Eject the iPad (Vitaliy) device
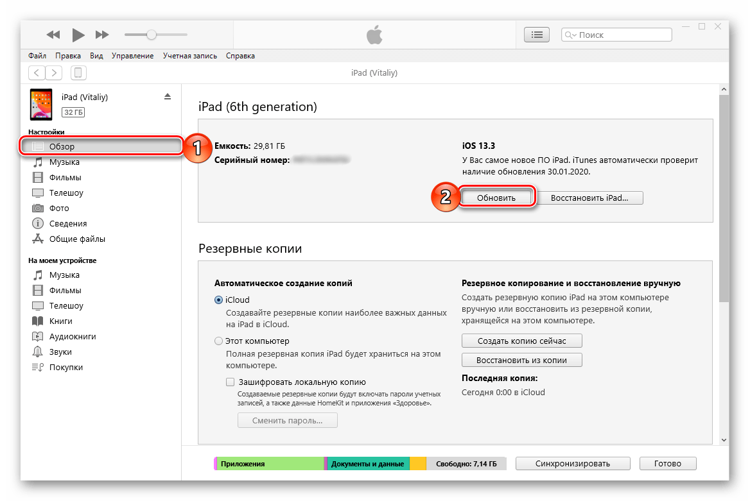 coord(168,96)
